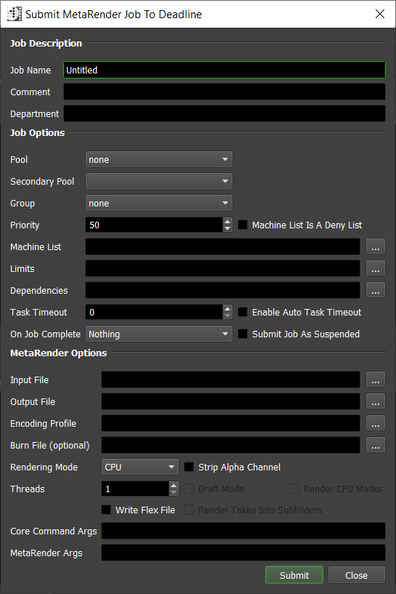The height and width of the screenshot is (594, 396).
Task: Click the Encoding Profile field
Action: point(230,423)
